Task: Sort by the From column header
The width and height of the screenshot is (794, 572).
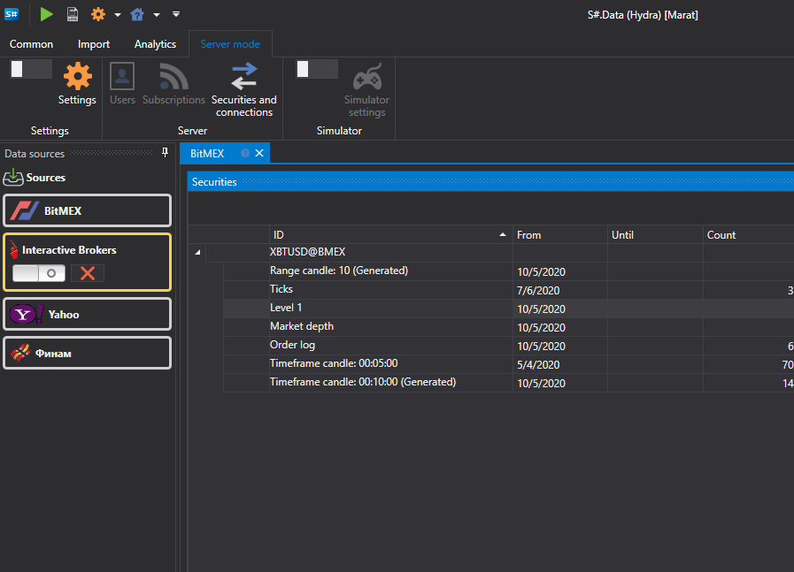Action: 560,234
